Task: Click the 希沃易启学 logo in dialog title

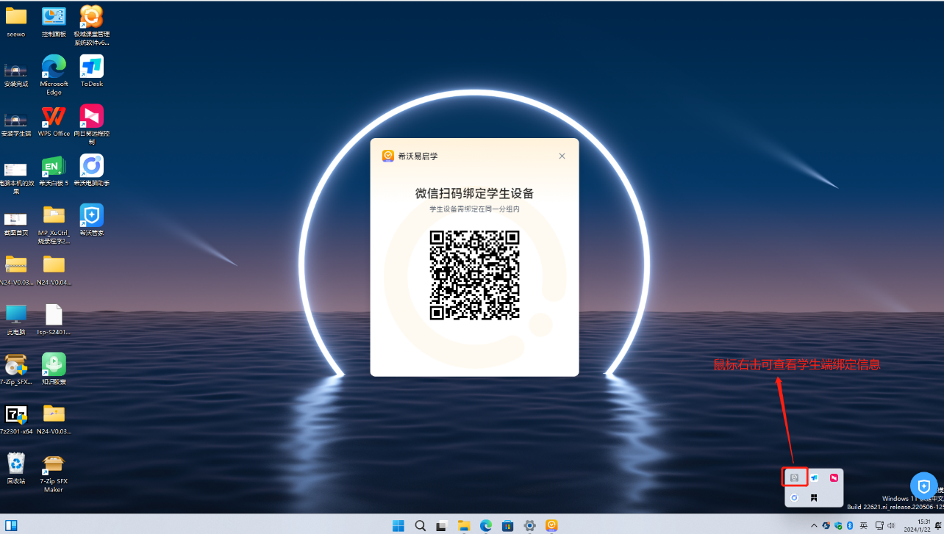Action: (x=388, y=156)
